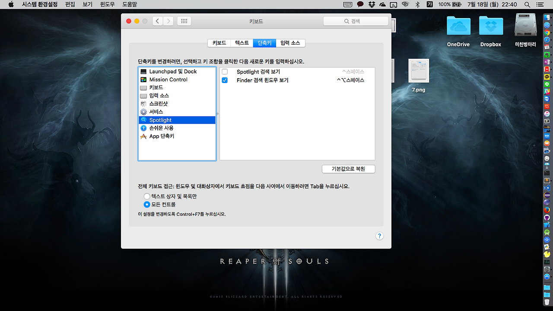
Task: Open Notification Center from the menu bar
Action: pos(540,4)
